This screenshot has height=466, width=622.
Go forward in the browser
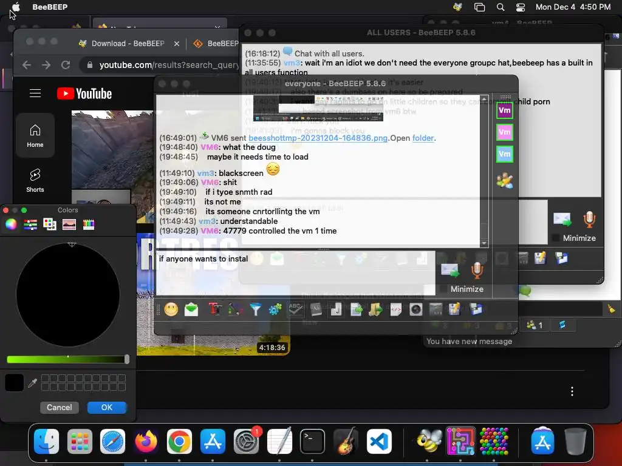(46, 65)
